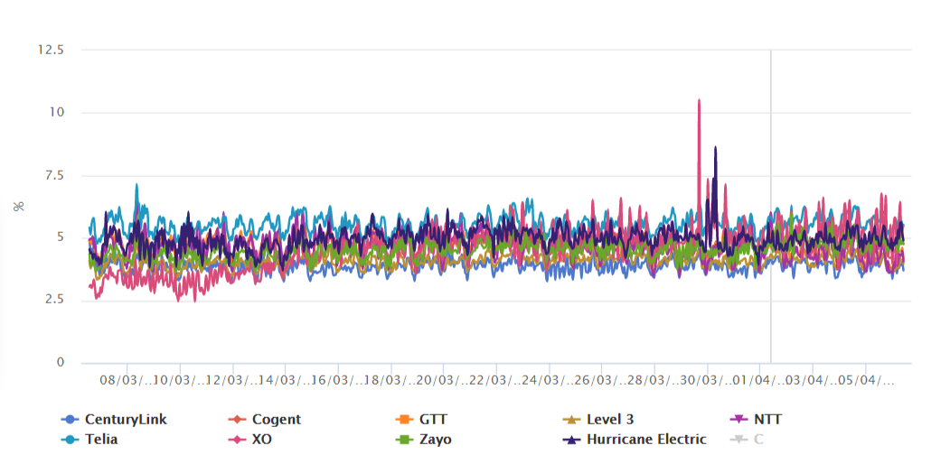Click the 12.5 y-axis label
The width and height of the screenshot is (950, 473).
click(x=51, y=50)
